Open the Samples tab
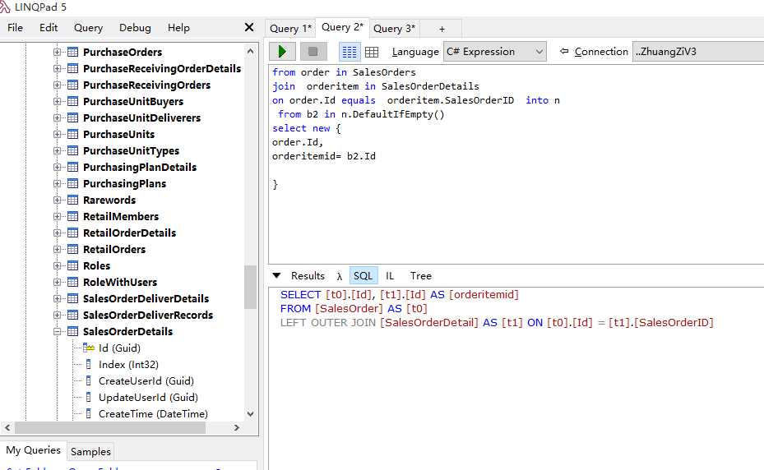Screen dimensions: 764x470 point(90,451)
